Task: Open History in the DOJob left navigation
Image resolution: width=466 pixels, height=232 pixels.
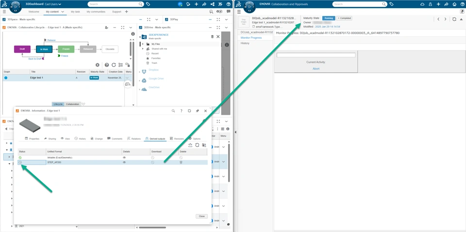Action: click(x=245, y=43)
